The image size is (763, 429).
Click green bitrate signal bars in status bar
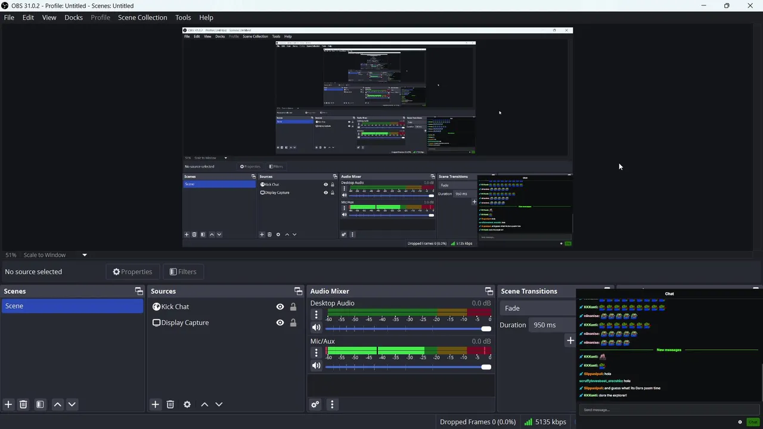click(528, 422)
